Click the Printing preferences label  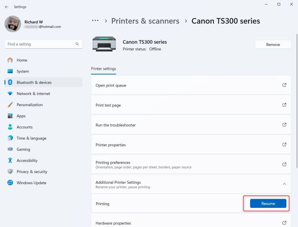tap(113, 163)
